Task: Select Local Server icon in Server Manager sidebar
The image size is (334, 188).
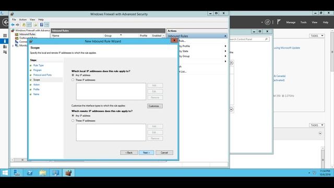Action: pyautogui.click(x=5, y=41)
